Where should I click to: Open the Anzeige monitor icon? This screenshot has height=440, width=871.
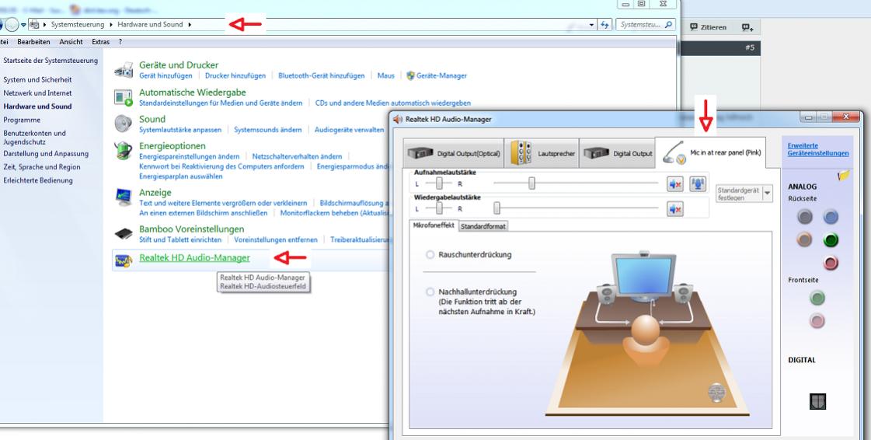(x=124, y=197)
